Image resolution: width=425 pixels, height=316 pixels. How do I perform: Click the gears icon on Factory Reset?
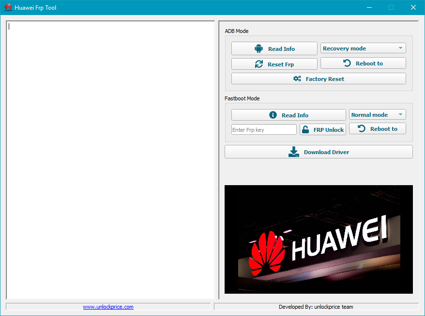(x=297, y=79)
